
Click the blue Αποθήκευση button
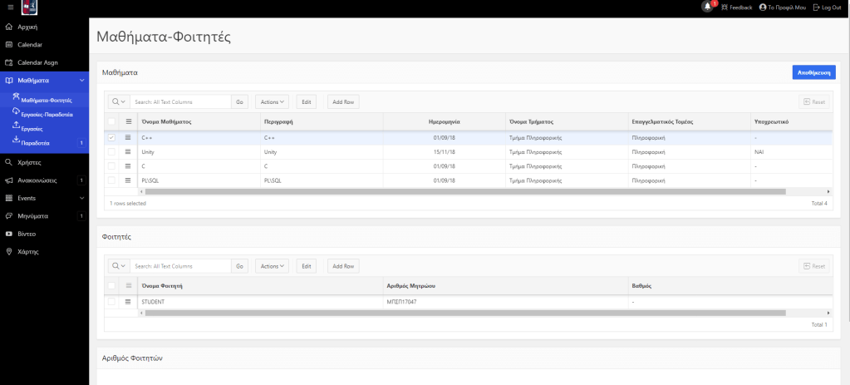click(x=813, y=72)
